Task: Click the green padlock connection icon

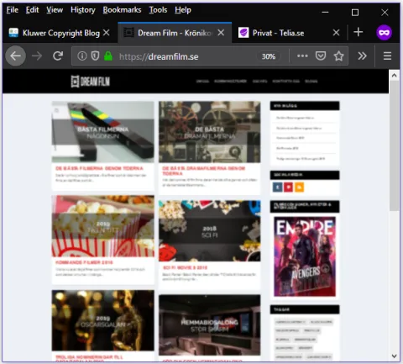Action: [108, 56]
